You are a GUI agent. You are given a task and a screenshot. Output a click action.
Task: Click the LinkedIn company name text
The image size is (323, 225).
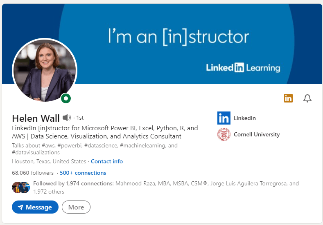pyautogui.click(x=245, y=118)
